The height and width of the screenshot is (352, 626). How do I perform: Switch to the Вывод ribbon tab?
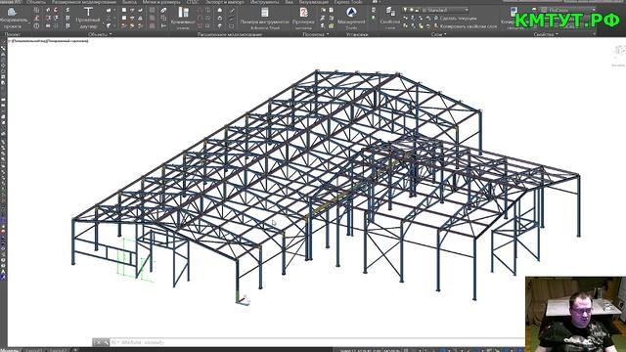coord(129,2)
